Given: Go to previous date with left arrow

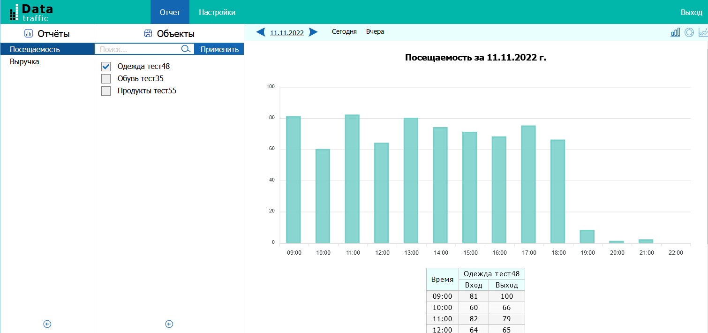Looking at the screenshot, I should click(261, 32).
